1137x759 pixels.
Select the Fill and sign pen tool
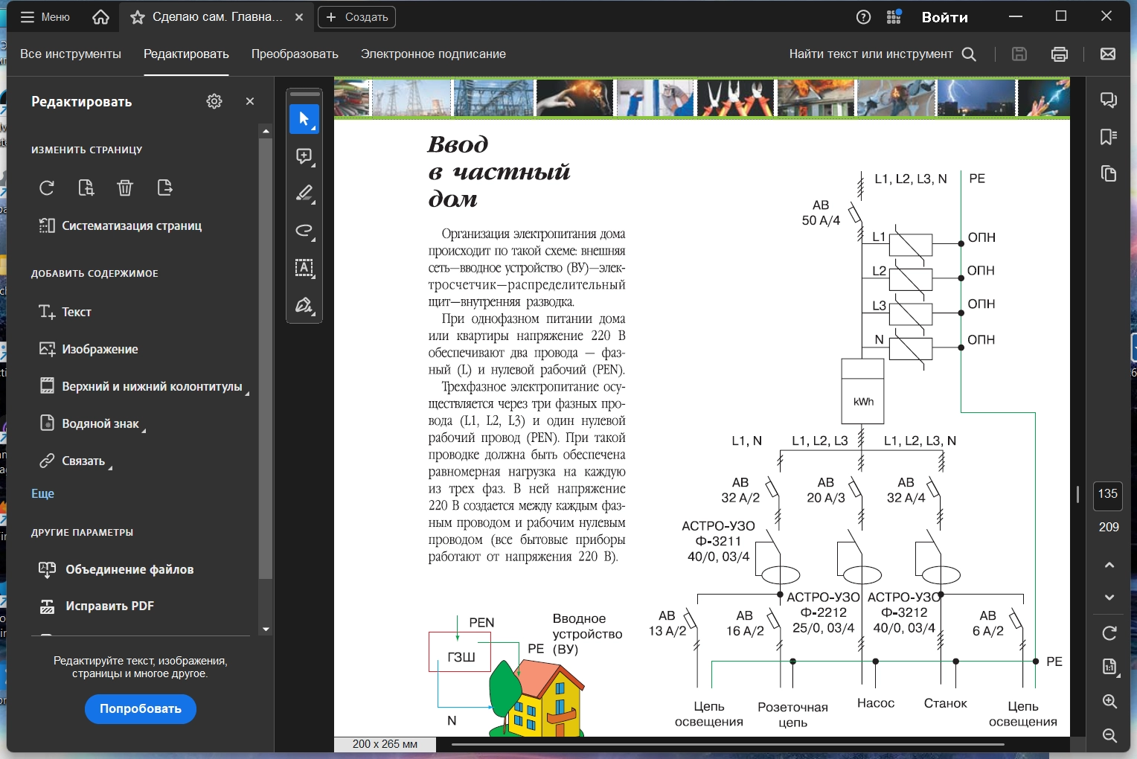[304, 305]
